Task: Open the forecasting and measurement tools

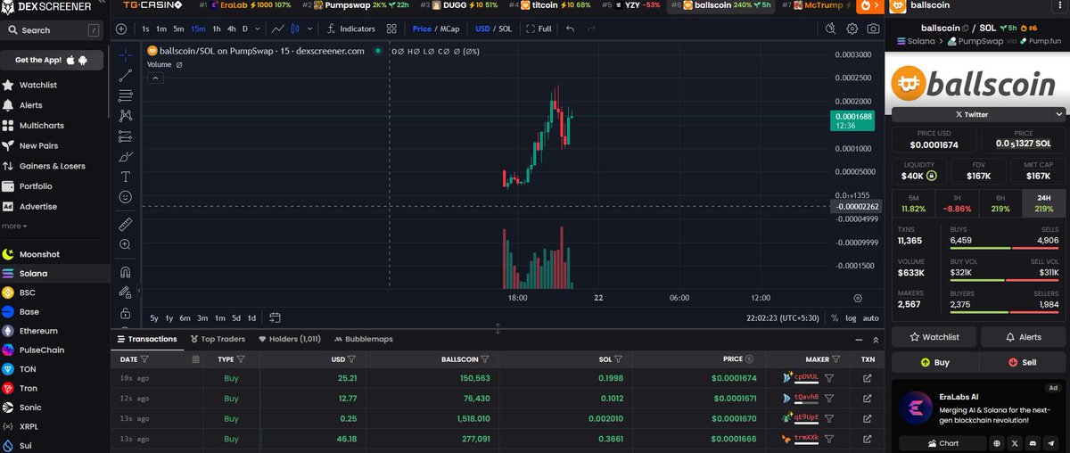Action: point(125,136)
